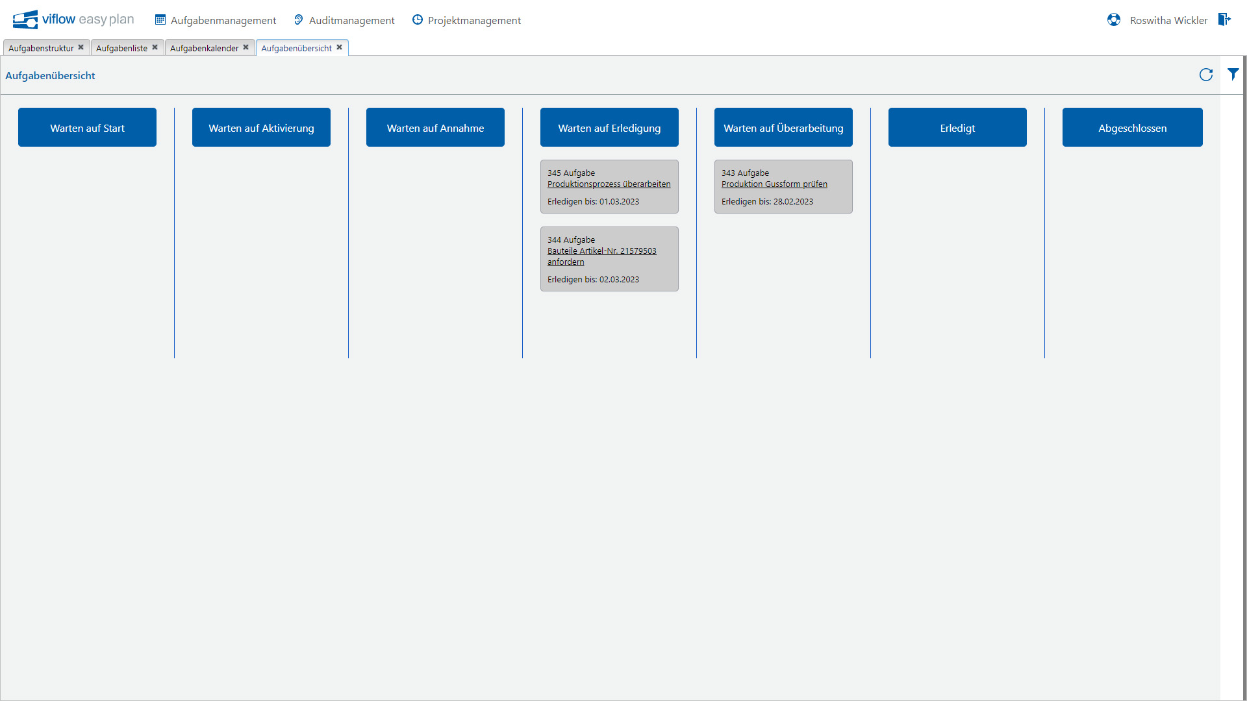Close the Aufgabenliste tab
The image size is (1247, 701).
pyautogui.click(x=155, y=47)
